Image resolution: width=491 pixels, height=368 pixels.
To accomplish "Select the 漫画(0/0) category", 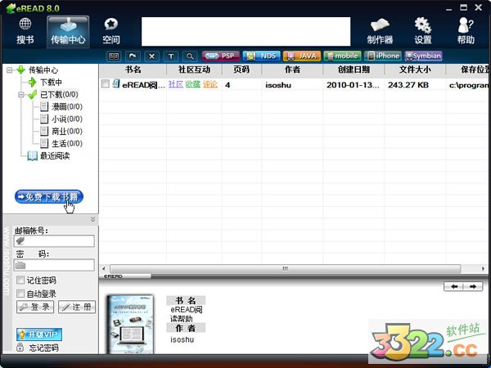I will pos(67,106).
